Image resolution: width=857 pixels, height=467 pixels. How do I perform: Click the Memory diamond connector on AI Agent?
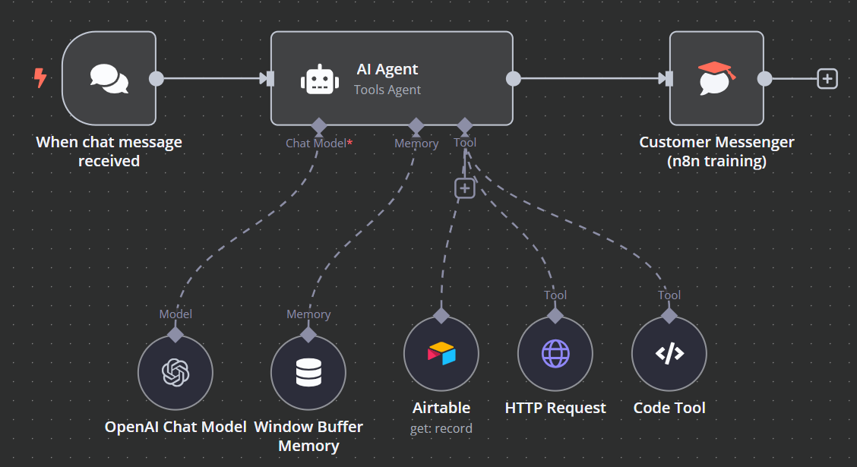click(x=416, y=125)
